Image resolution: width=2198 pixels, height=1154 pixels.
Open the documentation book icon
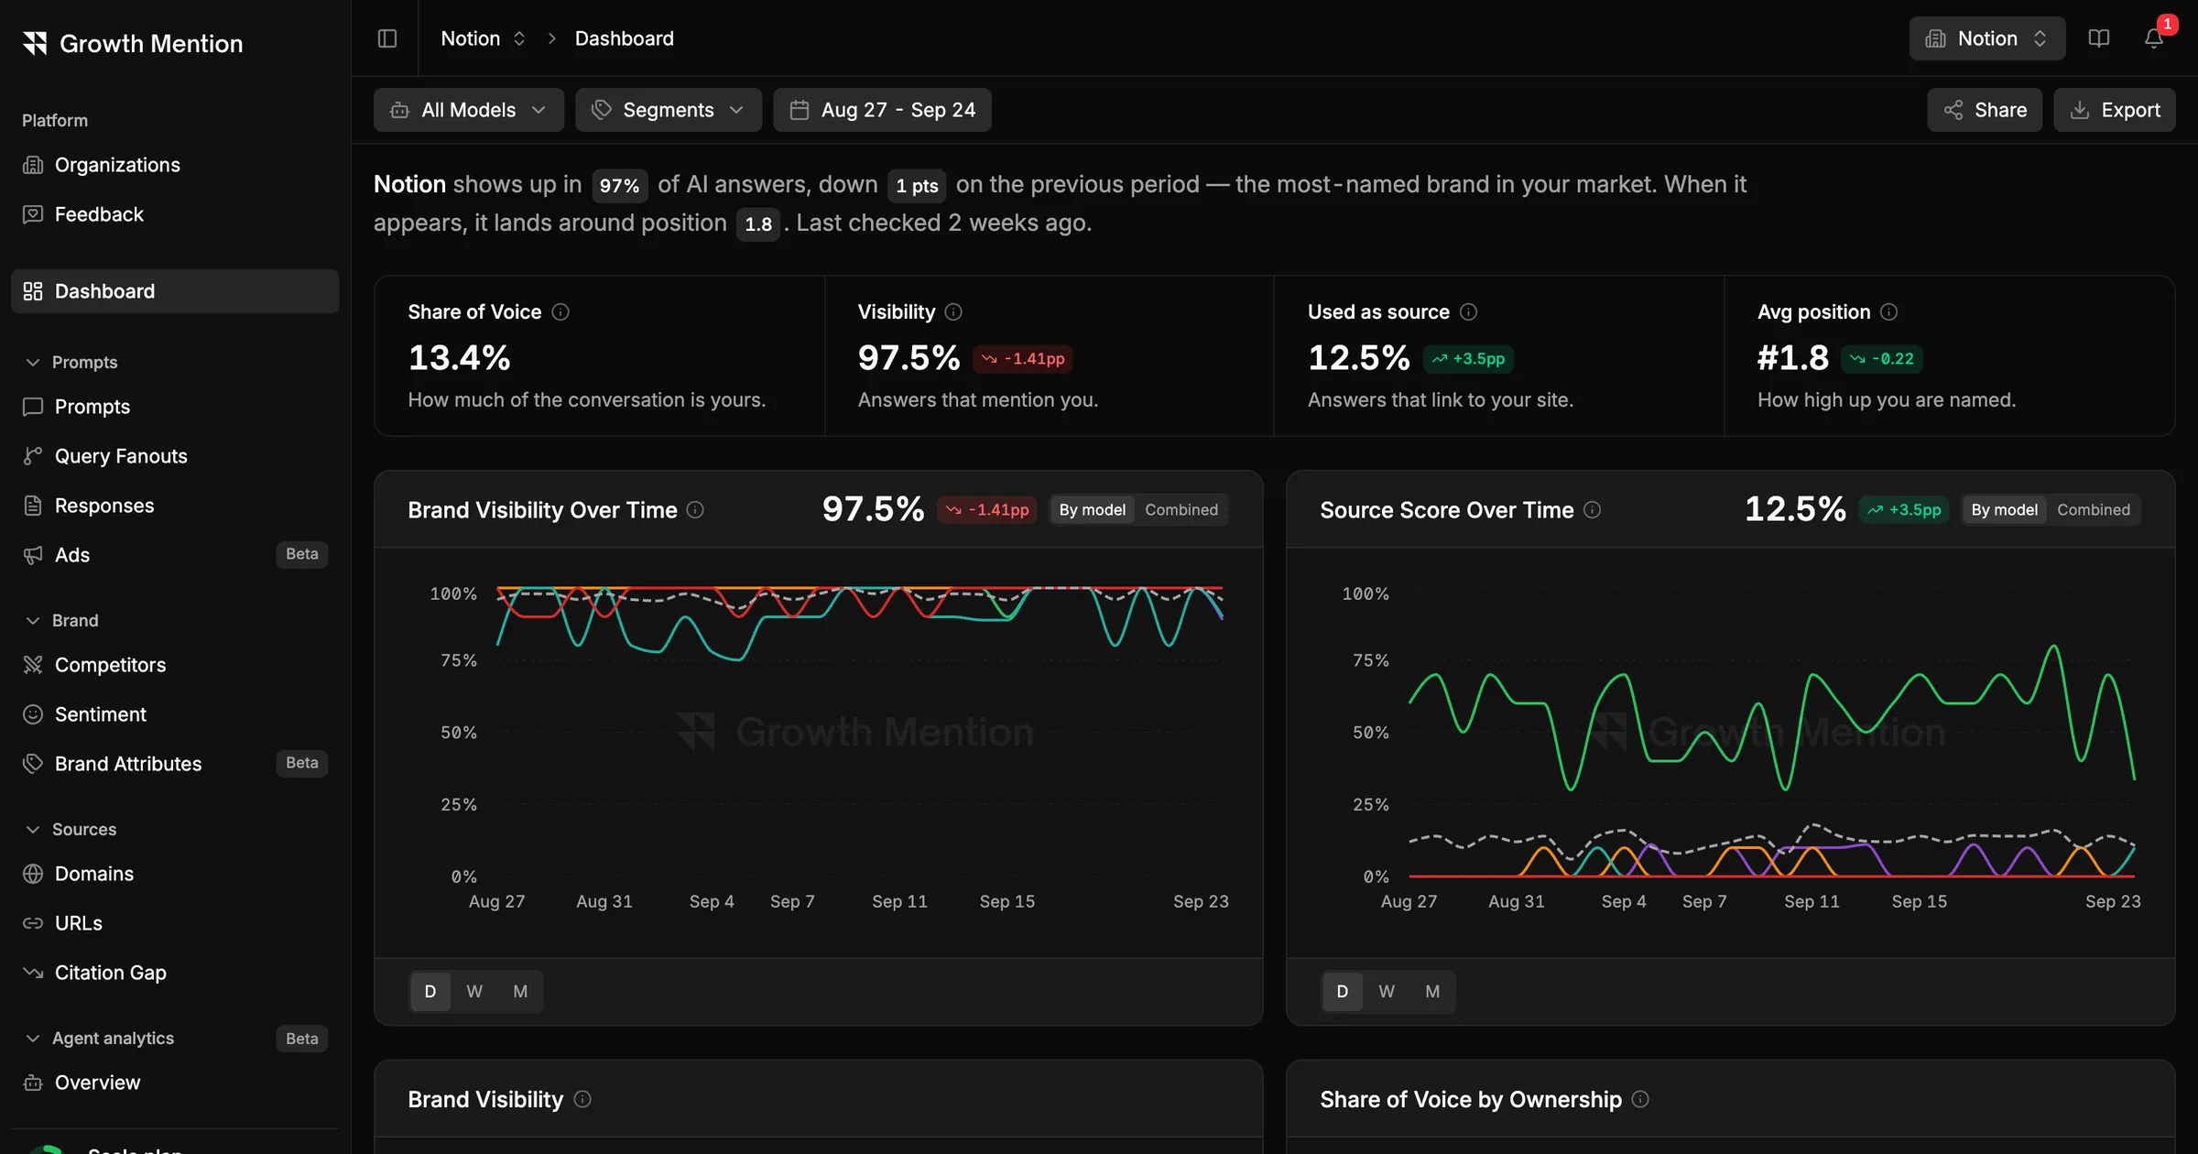pos(2099,38)
